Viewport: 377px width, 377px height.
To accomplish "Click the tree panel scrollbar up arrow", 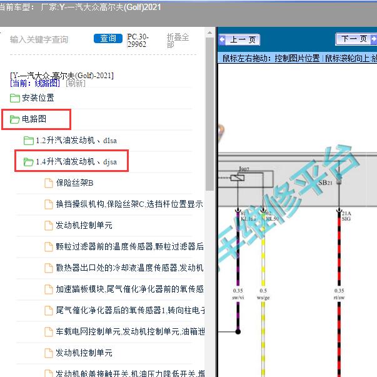I will coord(209,33).
